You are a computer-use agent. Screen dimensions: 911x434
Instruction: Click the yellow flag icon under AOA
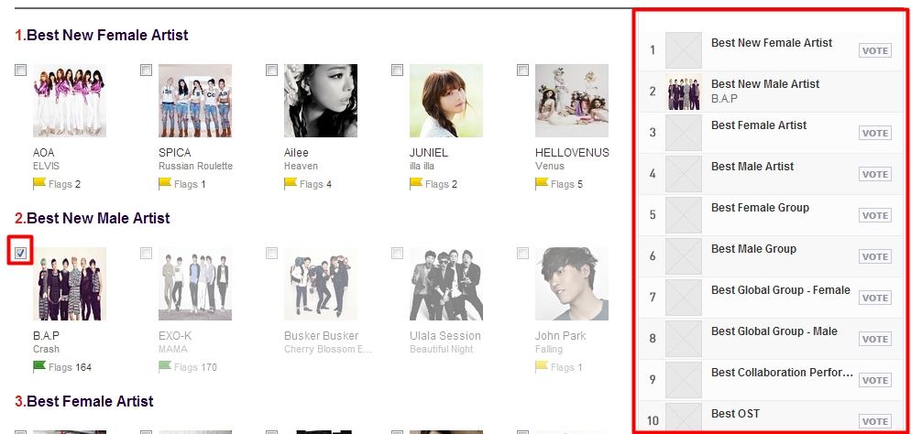click(39, 183)
